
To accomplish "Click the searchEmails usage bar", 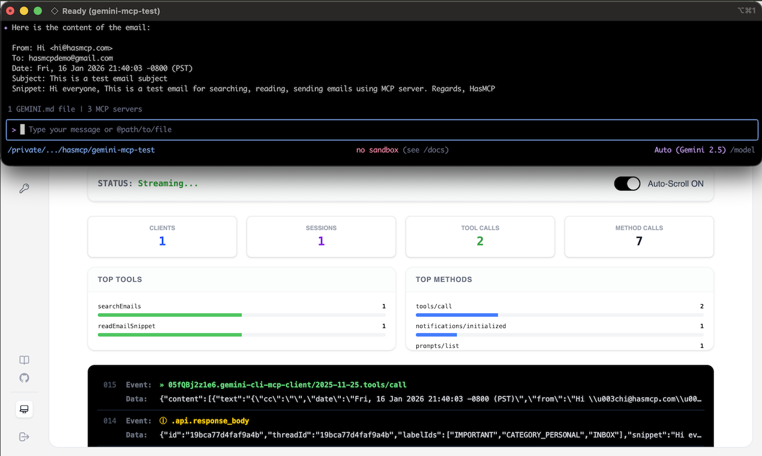I will [169, 314].
